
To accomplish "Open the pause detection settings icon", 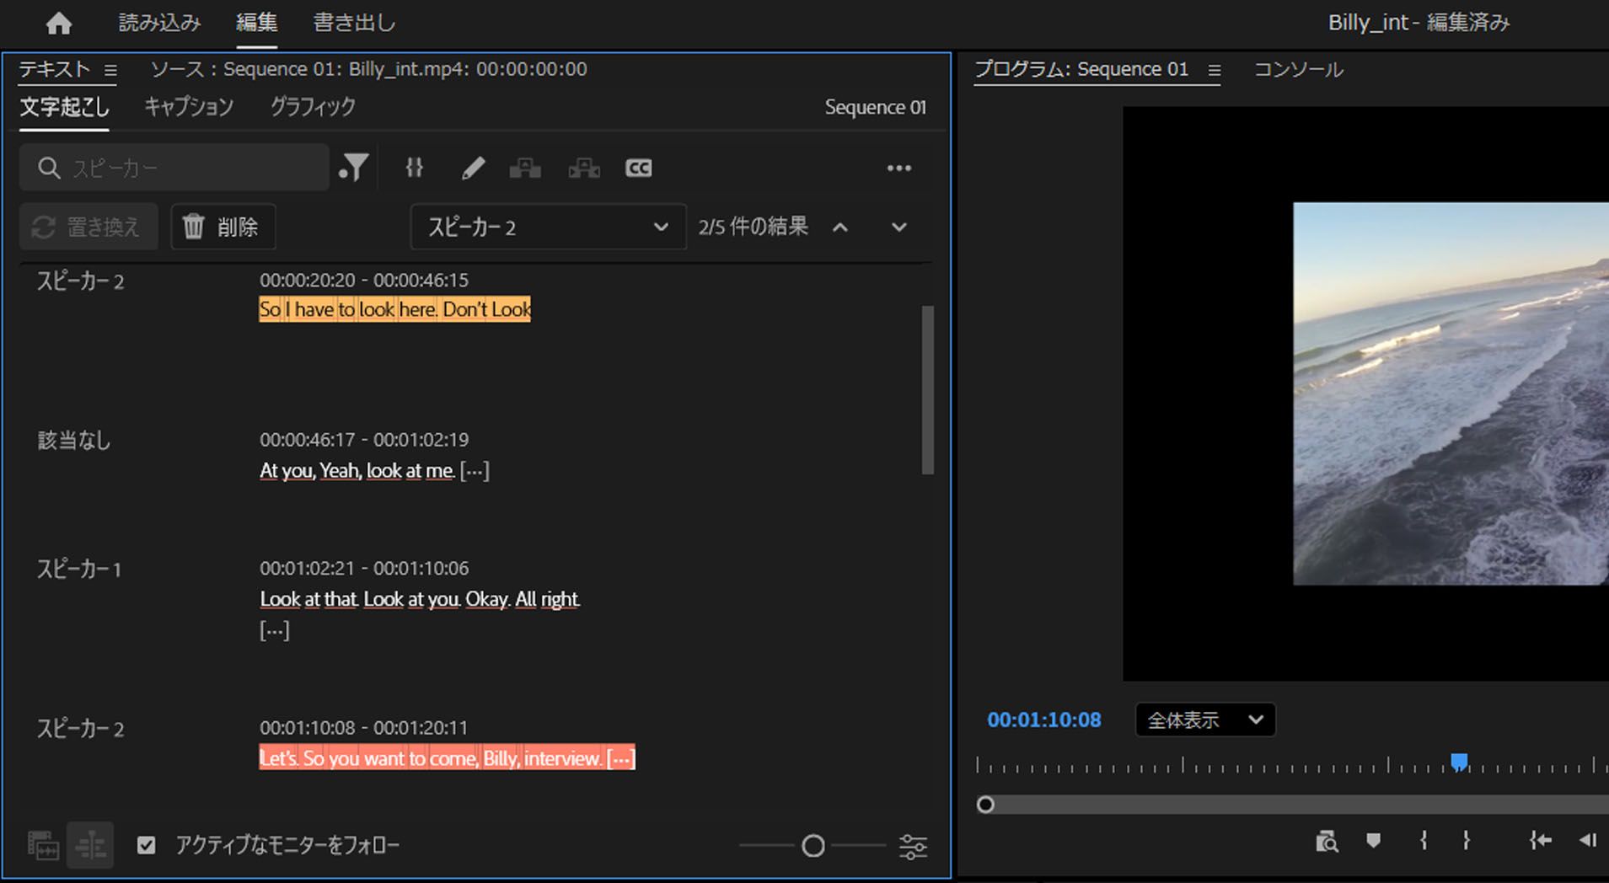I will coord(413,167).
